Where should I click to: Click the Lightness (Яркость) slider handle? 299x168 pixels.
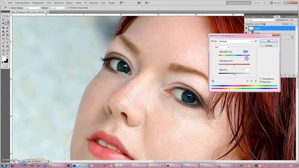tap(234, 75)
